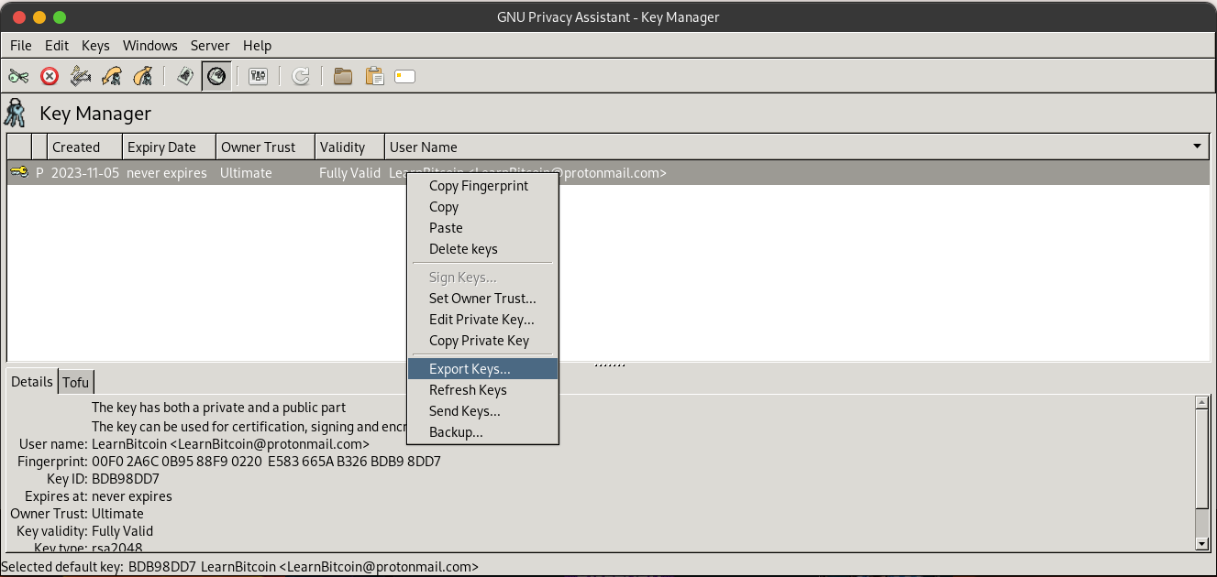The width and height of the screenshot is (1217, 577).
Task: Open the Clipboard toolbar icon
Action: point(374,76)
